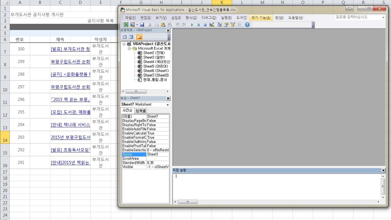
Task: Collapse the Microsoft Excel objects folder
Action: tap(129, 48)
